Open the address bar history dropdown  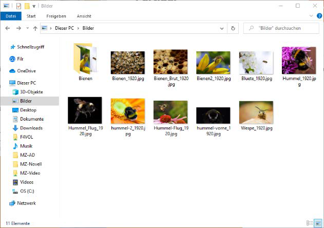tap(222, 28)
